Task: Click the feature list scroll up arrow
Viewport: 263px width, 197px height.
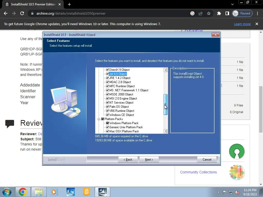Action: pyautogui.click(x=166, y=70)
